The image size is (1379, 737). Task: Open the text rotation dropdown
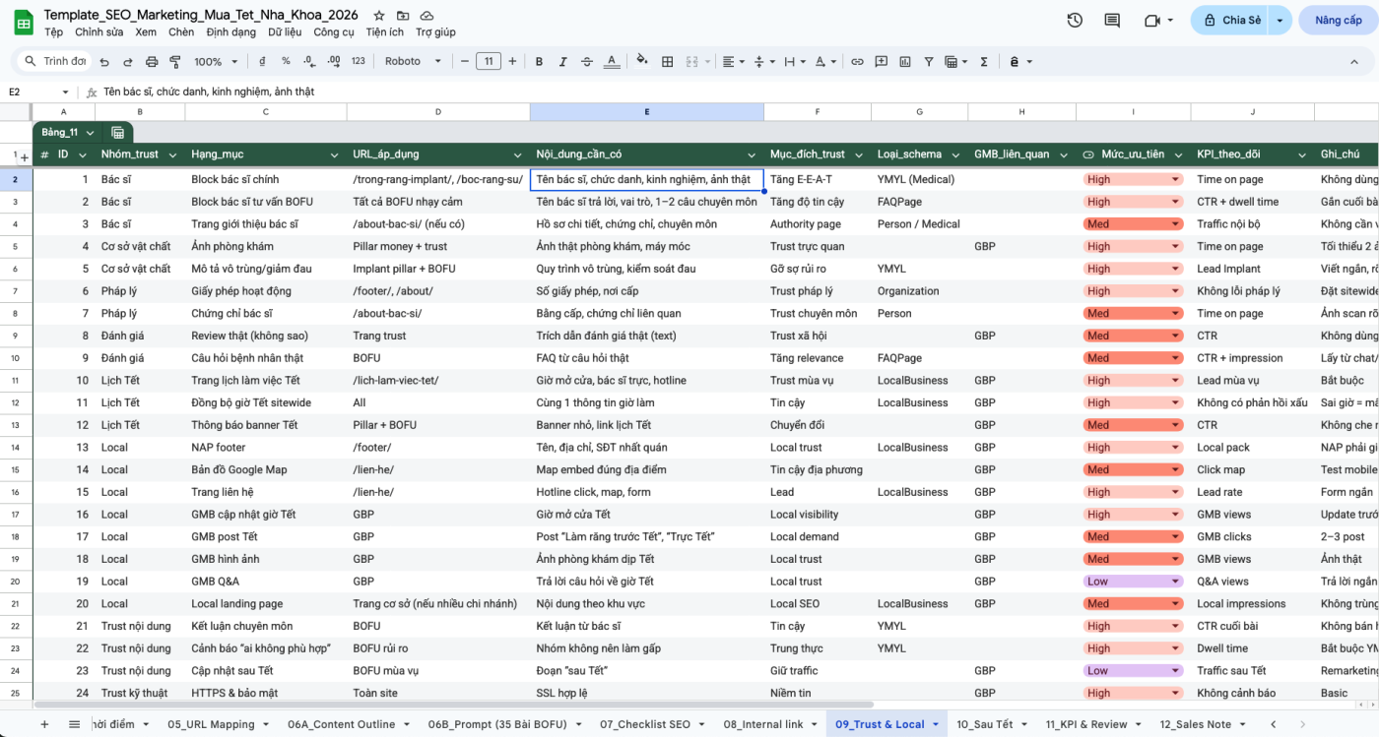point(823,61)
